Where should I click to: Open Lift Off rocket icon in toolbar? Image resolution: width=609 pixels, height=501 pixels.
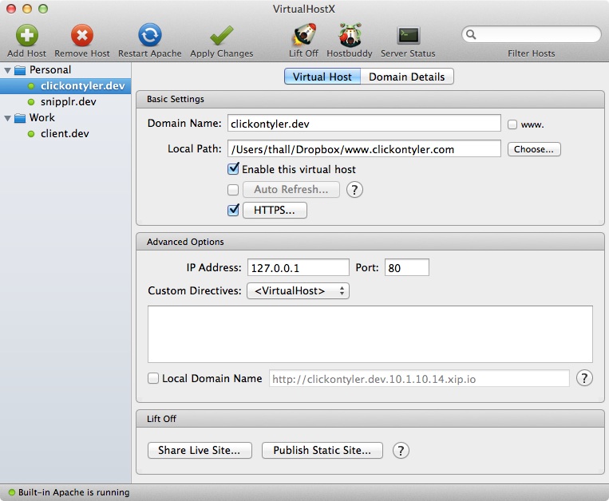coord(304,34)
